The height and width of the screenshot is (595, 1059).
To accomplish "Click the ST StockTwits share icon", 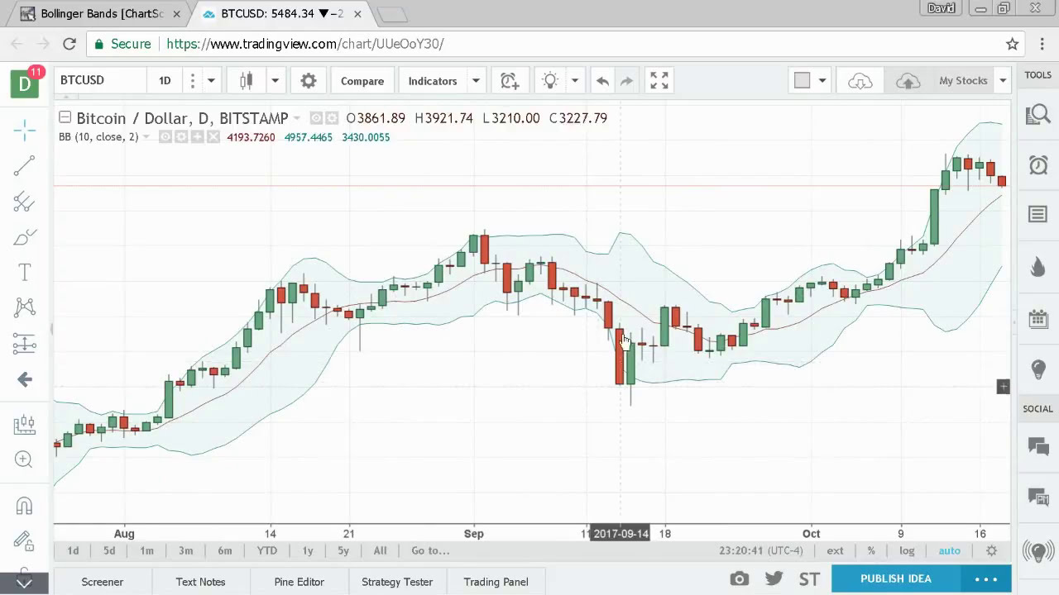I will [x=809, y=579].
